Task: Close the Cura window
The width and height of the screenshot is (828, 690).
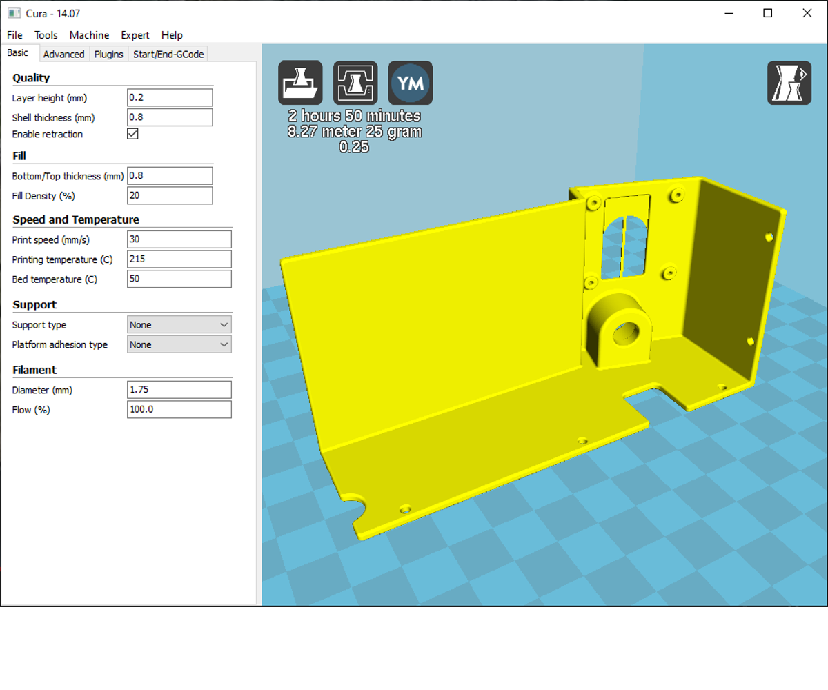Action: (807, 13)
